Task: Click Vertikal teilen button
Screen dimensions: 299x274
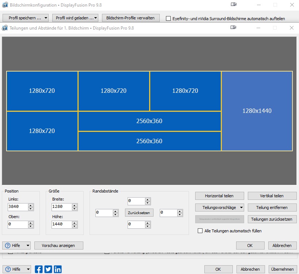Action: (x=272, y=196)
